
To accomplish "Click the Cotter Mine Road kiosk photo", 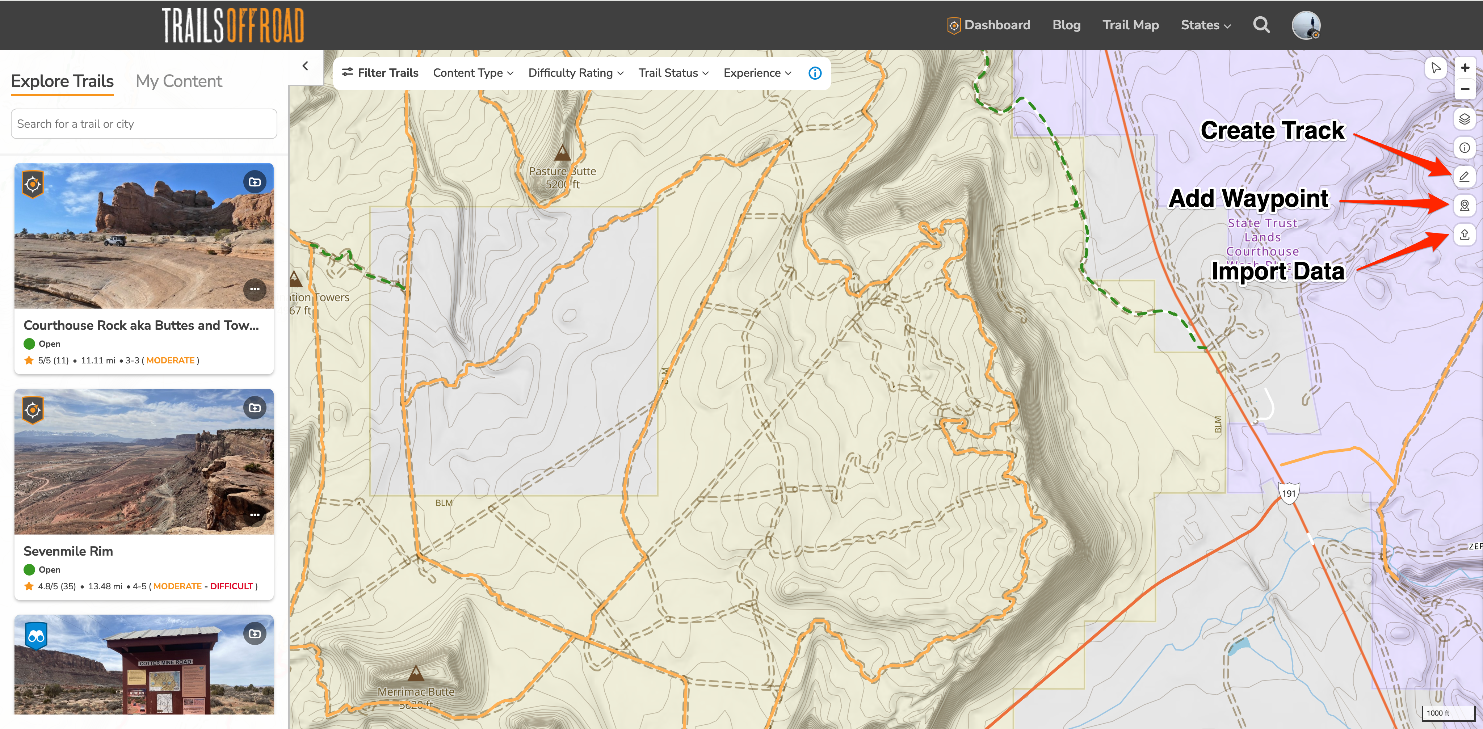I will (x=144, y=665).
